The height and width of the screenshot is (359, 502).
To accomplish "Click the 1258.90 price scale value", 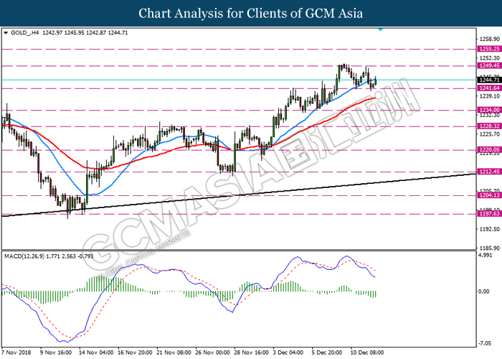I will 489,39.
